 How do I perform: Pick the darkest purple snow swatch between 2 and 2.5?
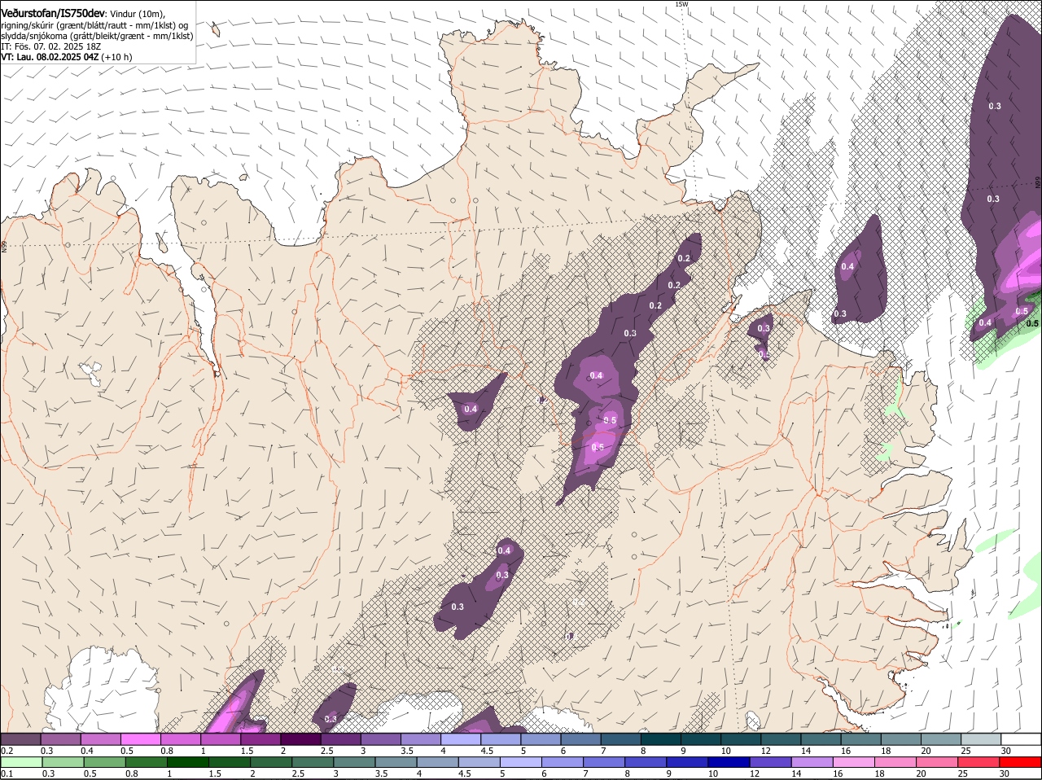pos(300,738)
